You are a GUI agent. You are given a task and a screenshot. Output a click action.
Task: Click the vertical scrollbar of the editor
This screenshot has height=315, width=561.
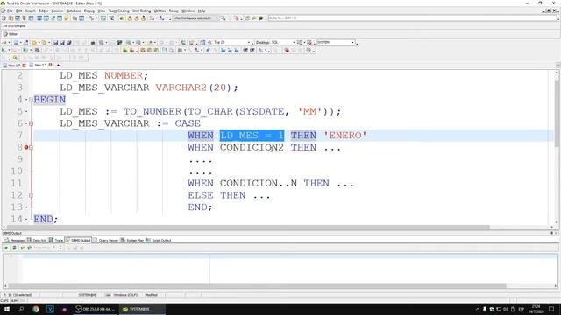click(x=557, y=114)
